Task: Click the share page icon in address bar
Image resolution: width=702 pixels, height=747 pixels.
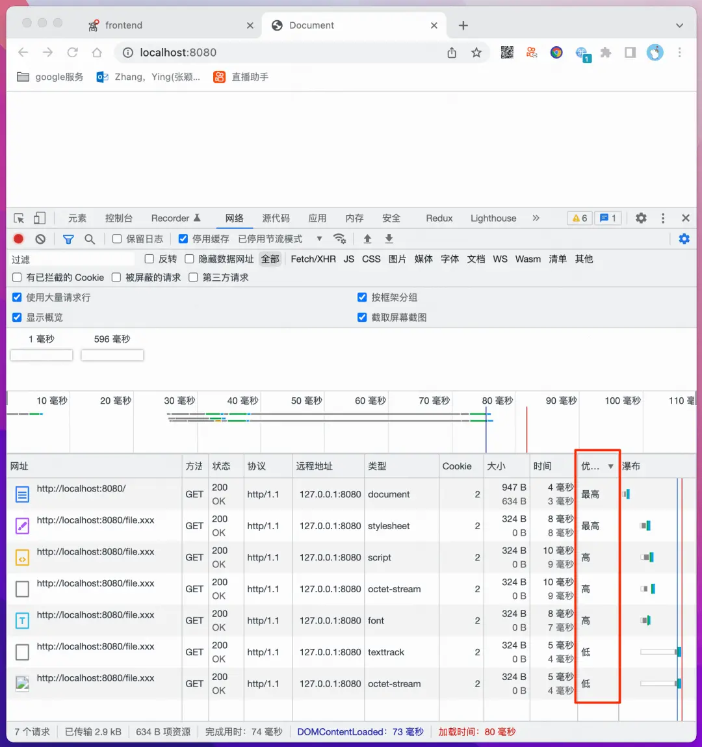Action: point(452,53)
